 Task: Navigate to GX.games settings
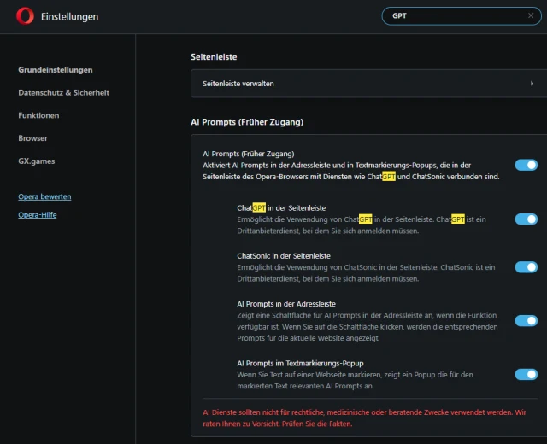(36, 161)
